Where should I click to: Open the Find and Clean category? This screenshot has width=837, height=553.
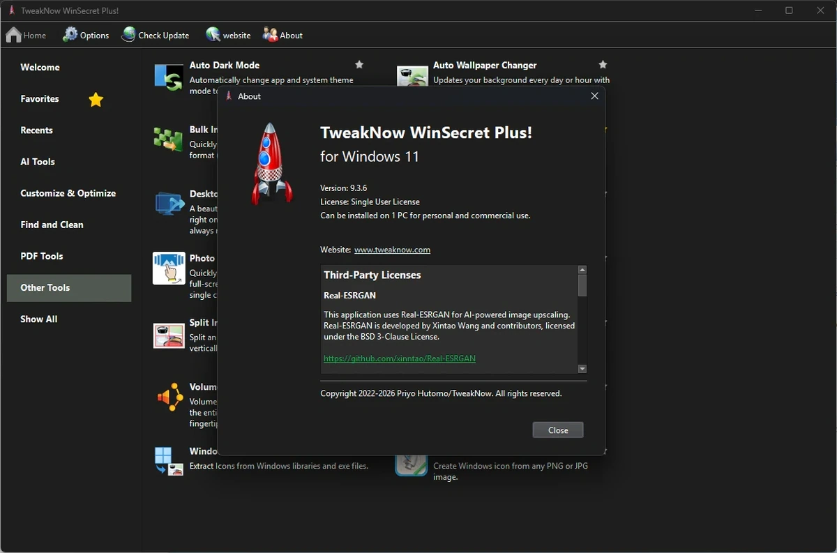pyautogui.click(x=52, y=225)
